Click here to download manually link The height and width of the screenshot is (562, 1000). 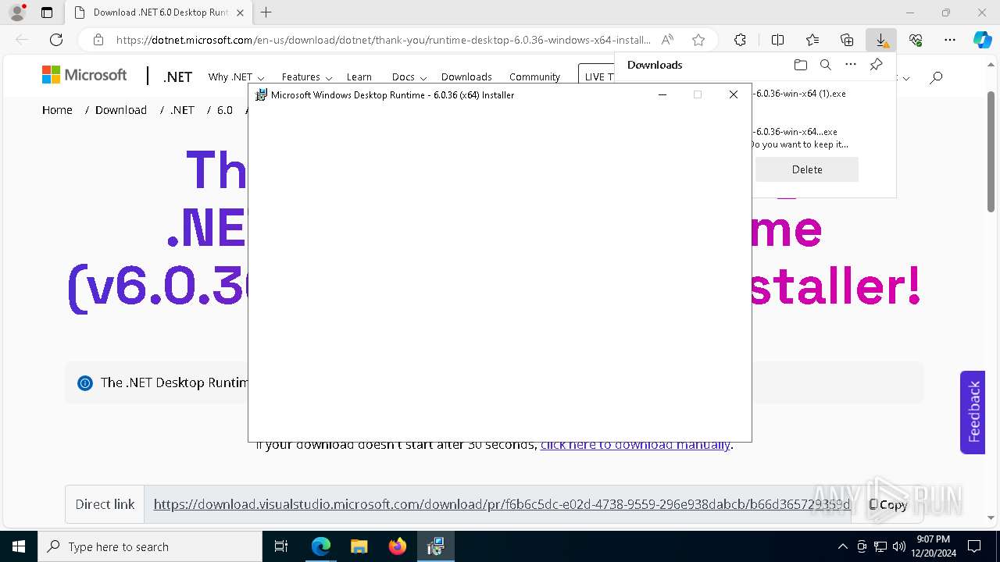coord(635,445)
